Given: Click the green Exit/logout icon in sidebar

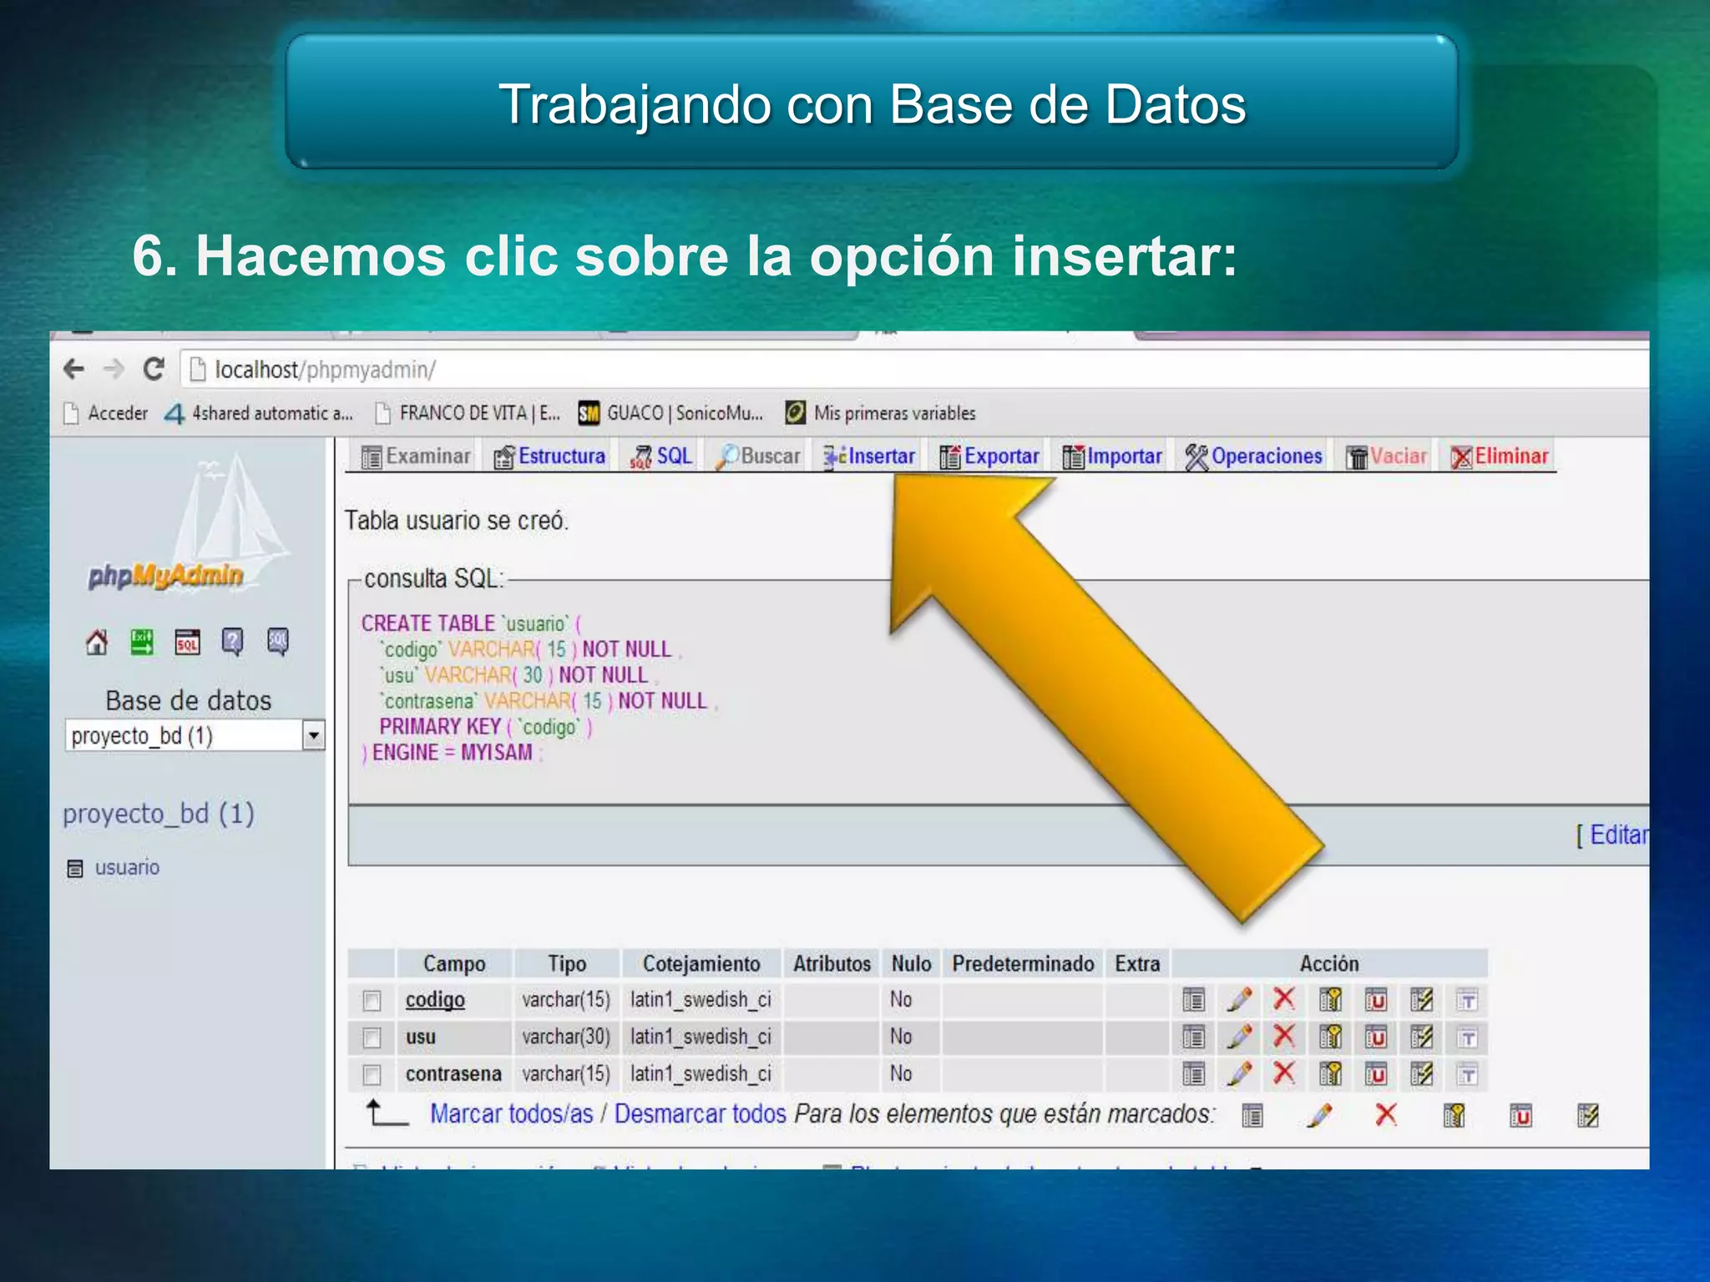Looking at the screenshot, I should [142, 642].
